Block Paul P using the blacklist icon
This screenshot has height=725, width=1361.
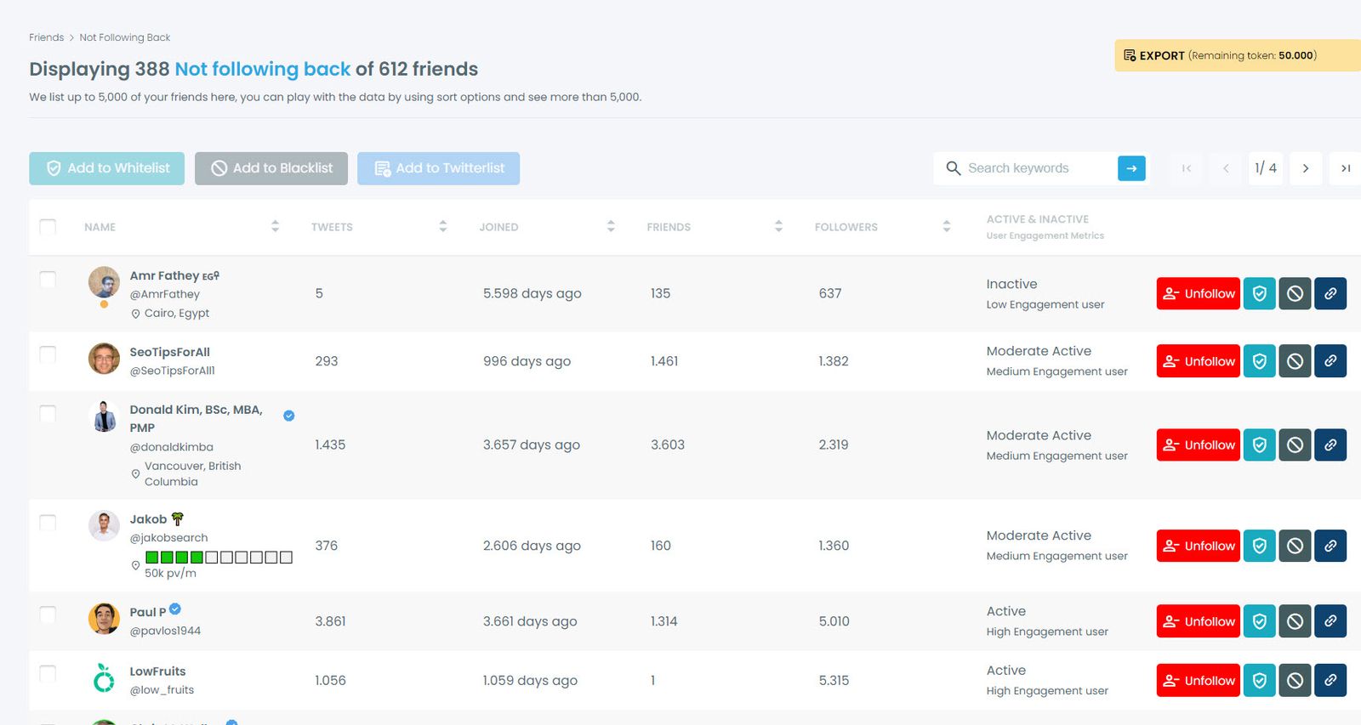[x=1295, y=622]
